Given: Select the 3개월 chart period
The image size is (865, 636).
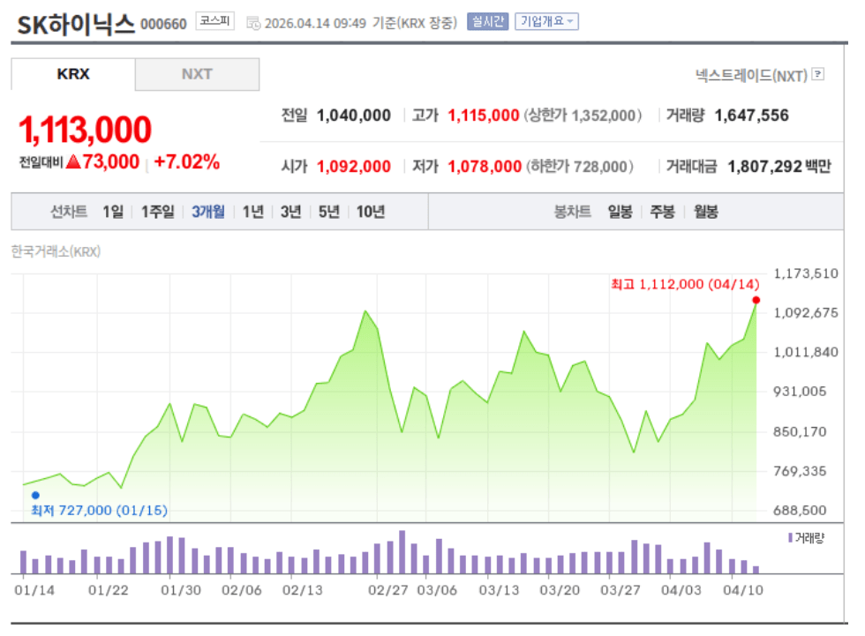Looking at the screenshot, I should coord(208,212).
